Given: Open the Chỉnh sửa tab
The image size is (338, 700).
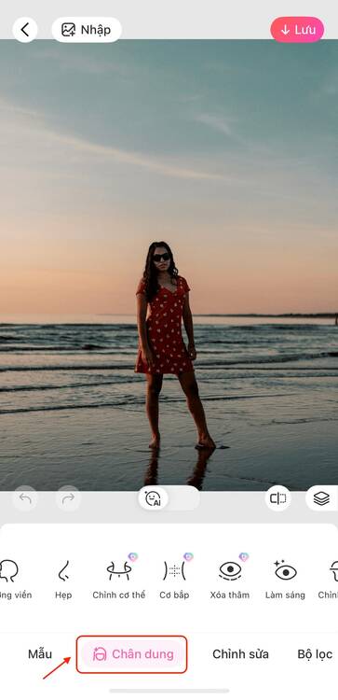Looking at the screenshot, I should click(240, 654).
